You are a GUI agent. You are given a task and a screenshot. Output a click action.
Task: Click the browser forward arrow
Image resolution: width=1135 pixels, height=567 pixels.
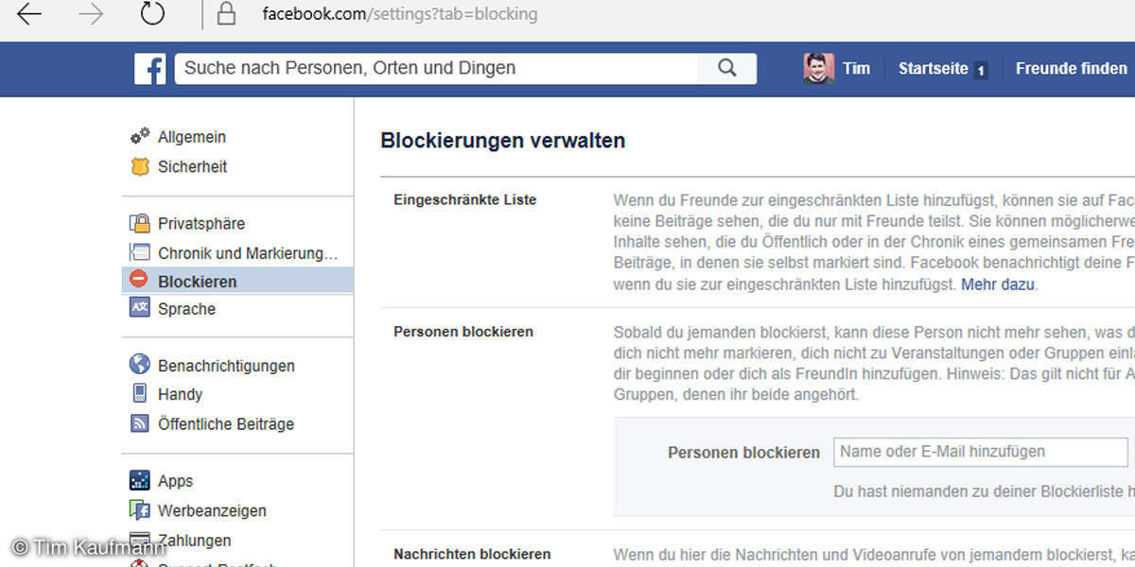coord(91,14)
